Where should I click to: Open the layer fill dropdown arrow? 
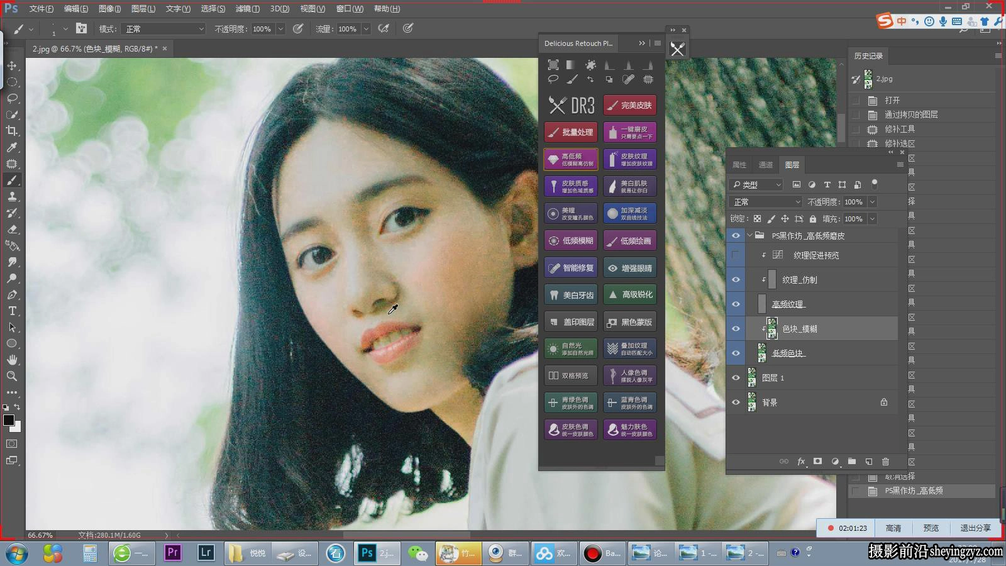click(872, 219)
